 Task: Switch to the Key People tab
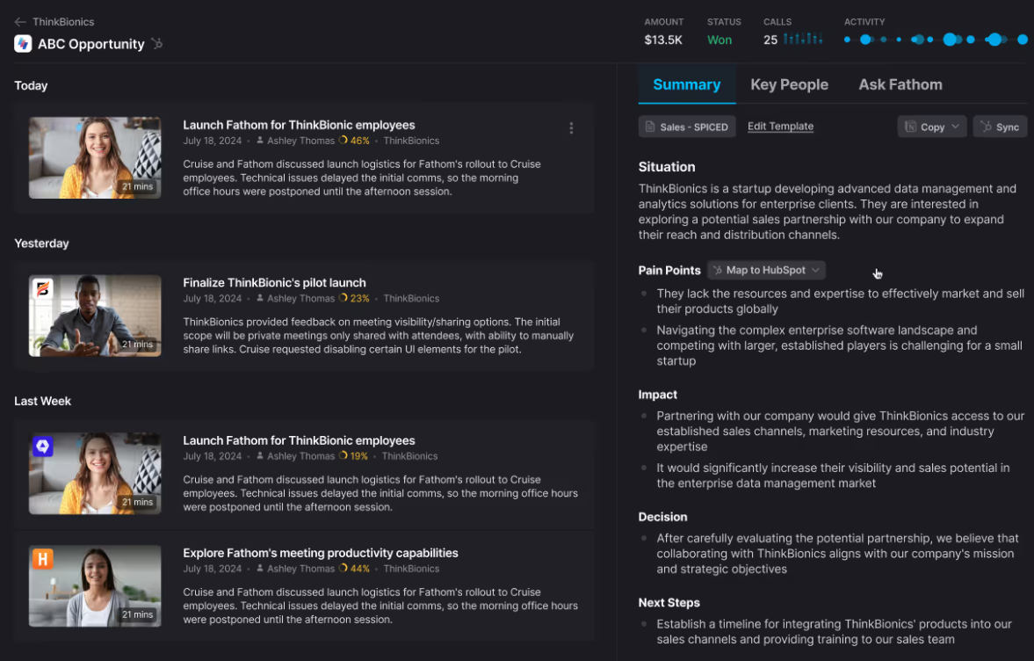(789, 84)
